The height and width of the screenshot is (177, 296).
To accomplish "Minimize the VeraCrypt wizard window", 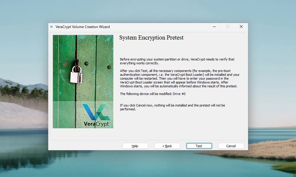I will 214,27.
